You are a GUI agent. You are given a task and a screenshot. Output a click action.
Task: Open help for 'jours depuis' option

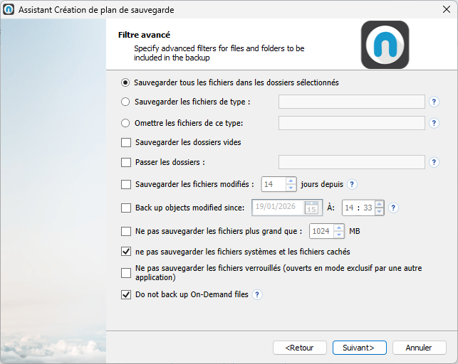tap(352, 185)
